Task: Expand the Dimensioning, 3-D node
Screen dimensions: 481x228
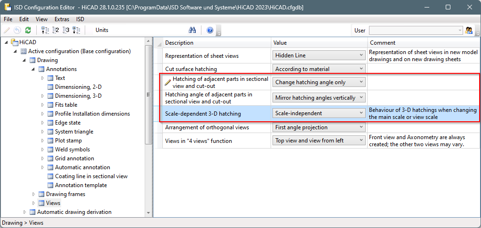Action: 43,96
